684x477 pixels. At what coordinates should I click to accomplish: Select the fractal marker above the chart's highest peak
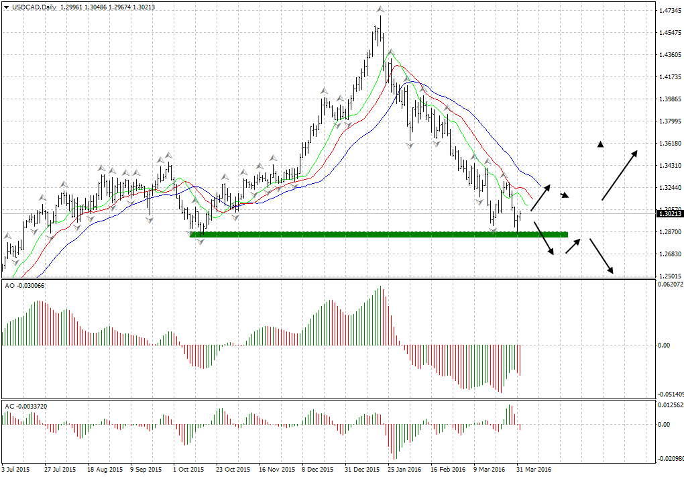380,9
